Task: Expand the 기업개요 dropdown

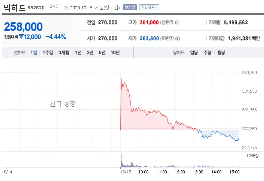Action: (149, 7)
